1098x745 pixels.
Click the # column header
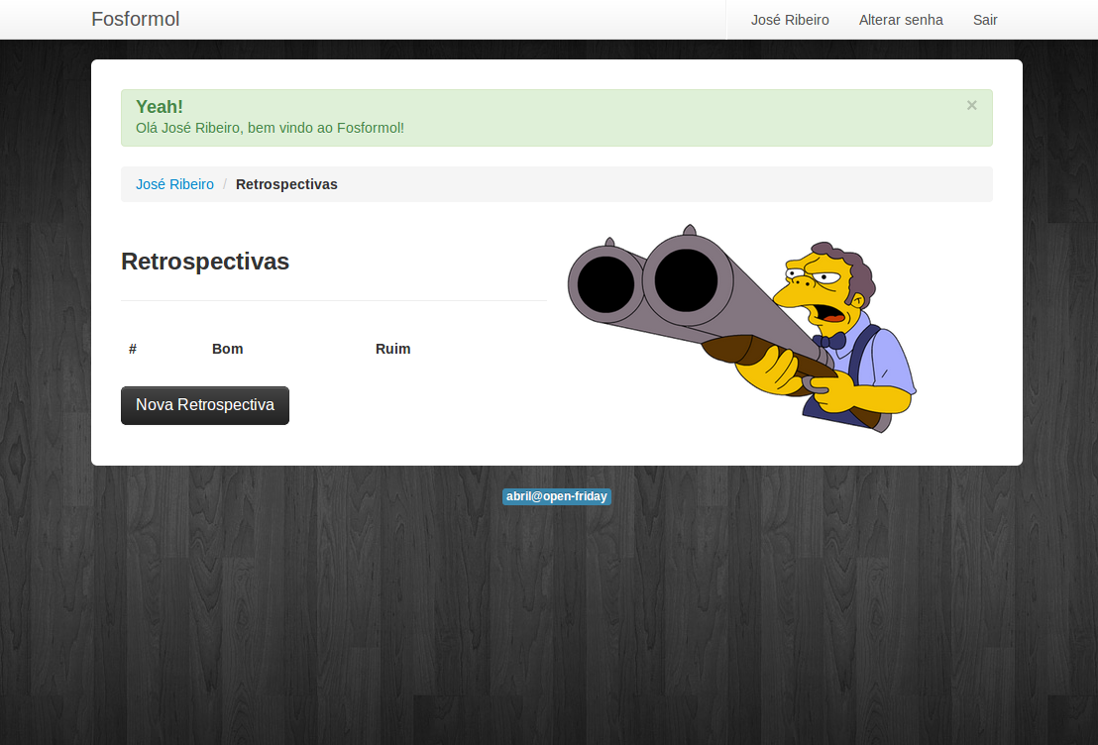click(x=133, y=349)
